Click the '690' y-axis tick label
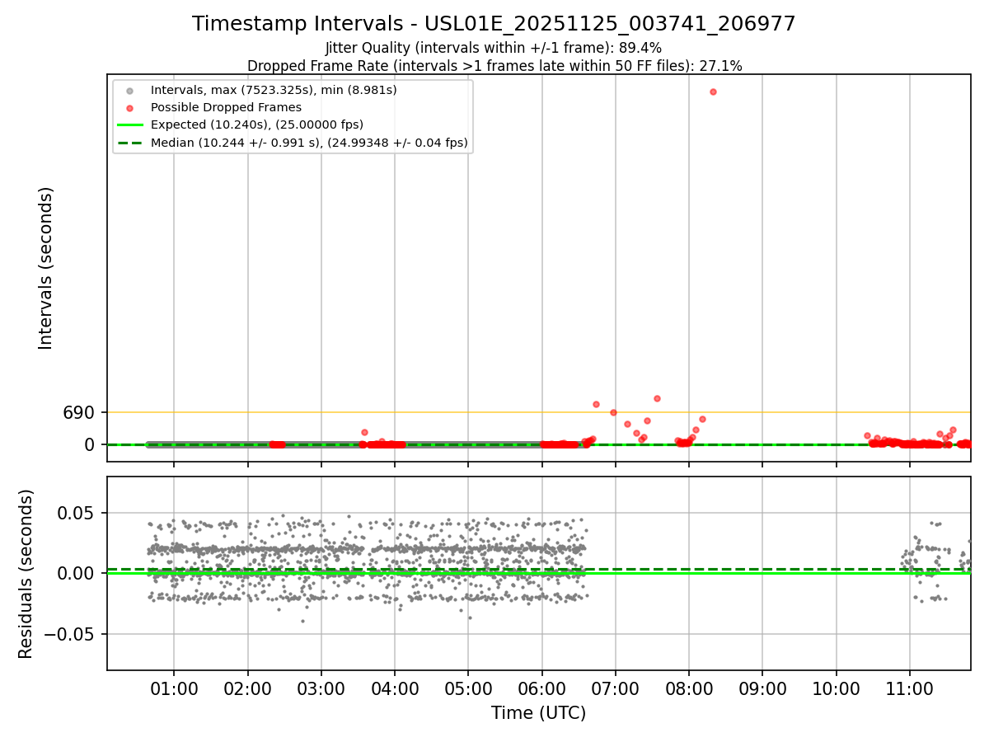The image size is (989, 742). (x=79, y=412)
